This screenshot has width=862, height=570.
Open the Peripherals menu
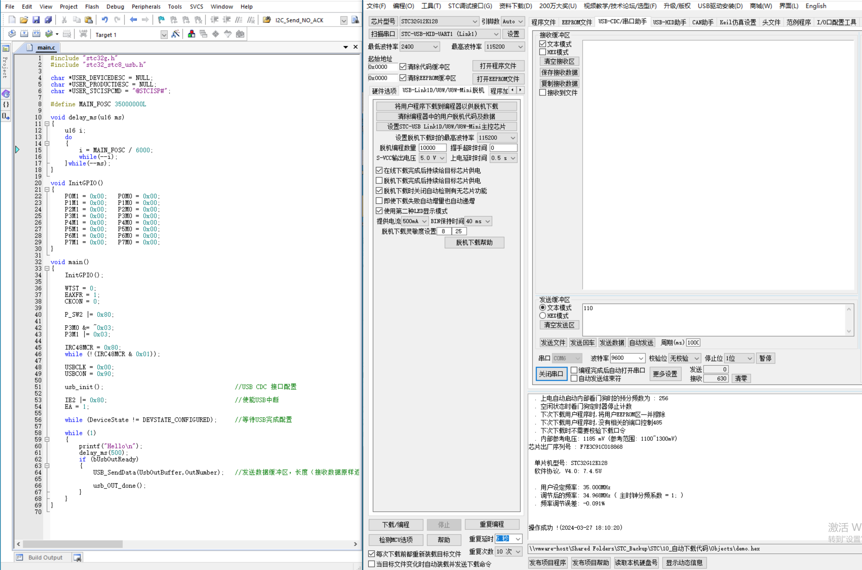146,6
